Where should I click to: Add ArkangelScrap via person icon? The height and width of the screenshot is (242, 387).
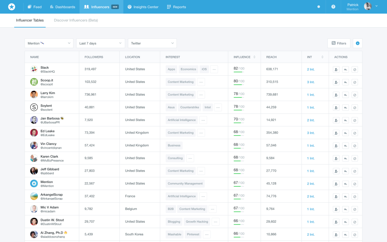336,197
